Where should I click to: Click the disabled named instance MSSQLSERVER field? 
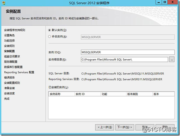click(x=128, y=37)
